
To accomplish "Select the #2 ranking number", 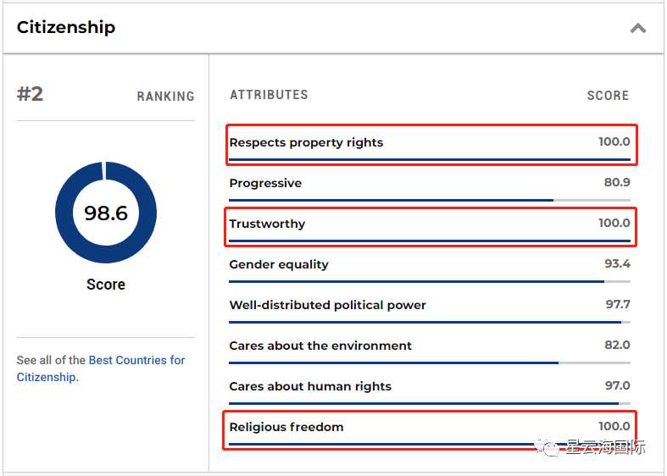I will 31,94.
